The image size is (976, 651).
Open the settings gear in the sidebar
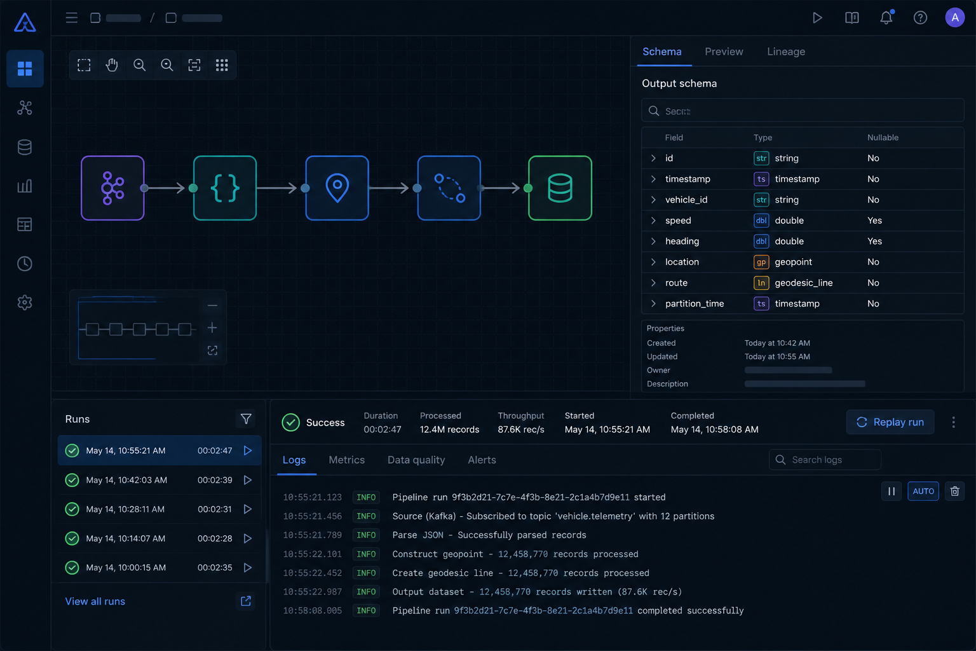pyautogui.click(x=25, y=303)
